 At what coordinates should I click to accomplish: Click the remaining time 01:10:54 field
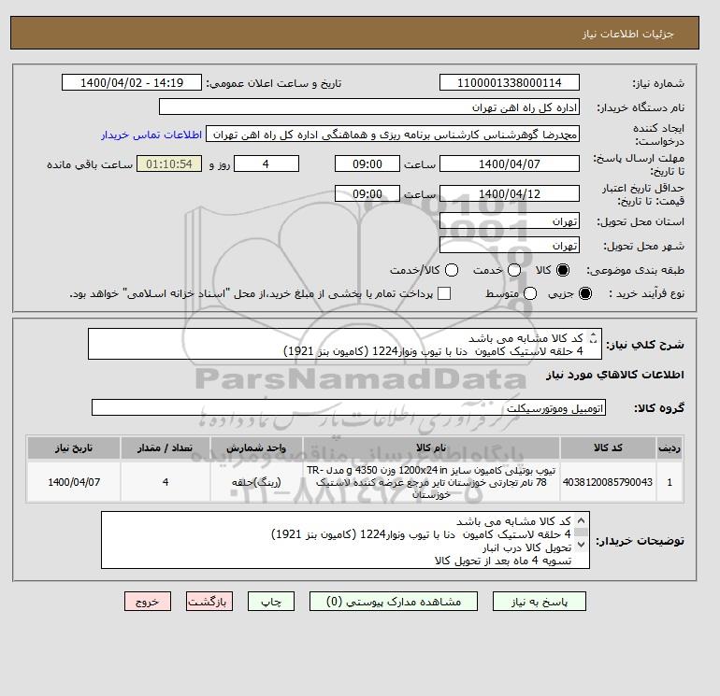169,163
